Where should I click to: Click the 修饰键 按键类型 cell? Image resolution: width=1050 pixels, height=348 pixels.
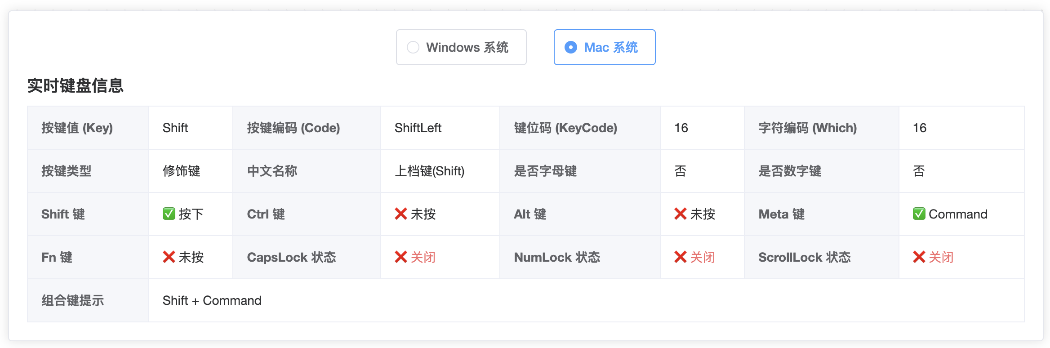coord(182,171)
